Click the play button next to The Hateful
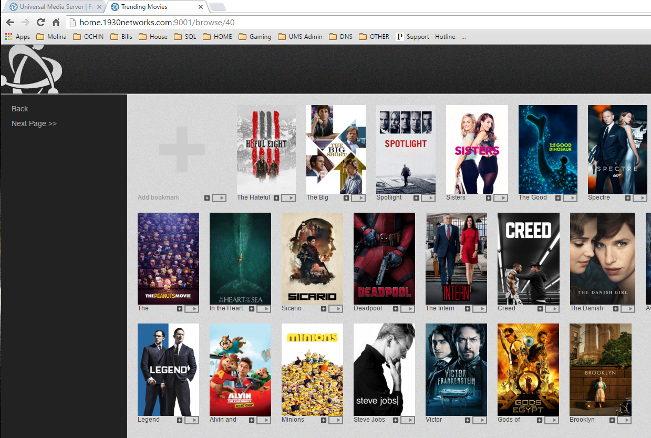Screen dimensions: 651x438 [x=288, y=198]
